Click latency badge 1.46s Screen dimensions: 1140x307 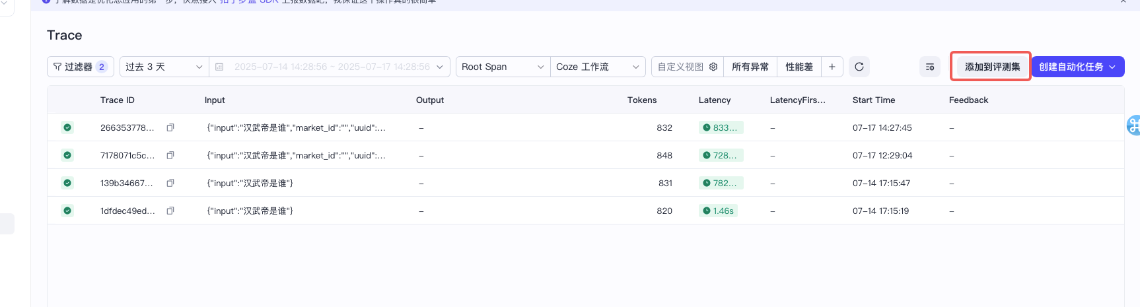coord(719,211)
